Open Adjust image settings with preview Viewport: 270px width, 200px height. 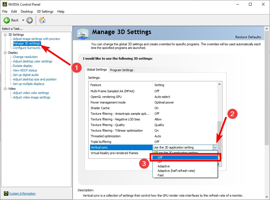click(37, 39)
